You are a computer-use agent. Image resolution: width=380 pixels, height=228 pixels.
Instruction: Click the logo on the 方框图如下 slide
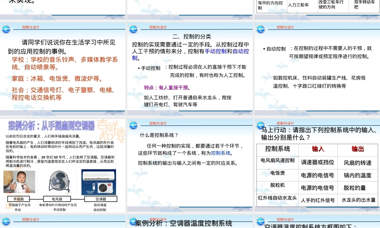pyautogui.click(x=261, y=222)
